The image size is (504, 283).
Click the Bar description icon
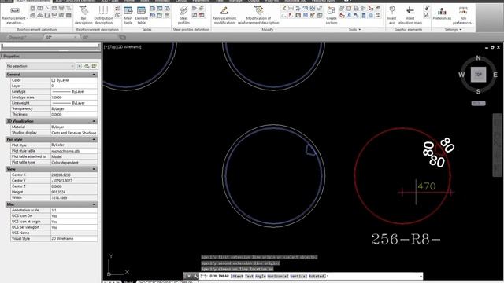click(83, 15)
